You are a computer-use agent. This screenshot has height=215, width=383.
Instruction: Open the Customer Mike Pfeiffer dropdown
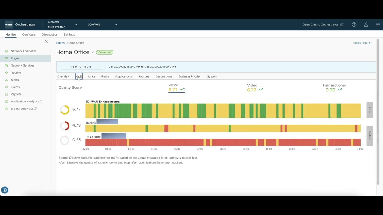point(63,24)
